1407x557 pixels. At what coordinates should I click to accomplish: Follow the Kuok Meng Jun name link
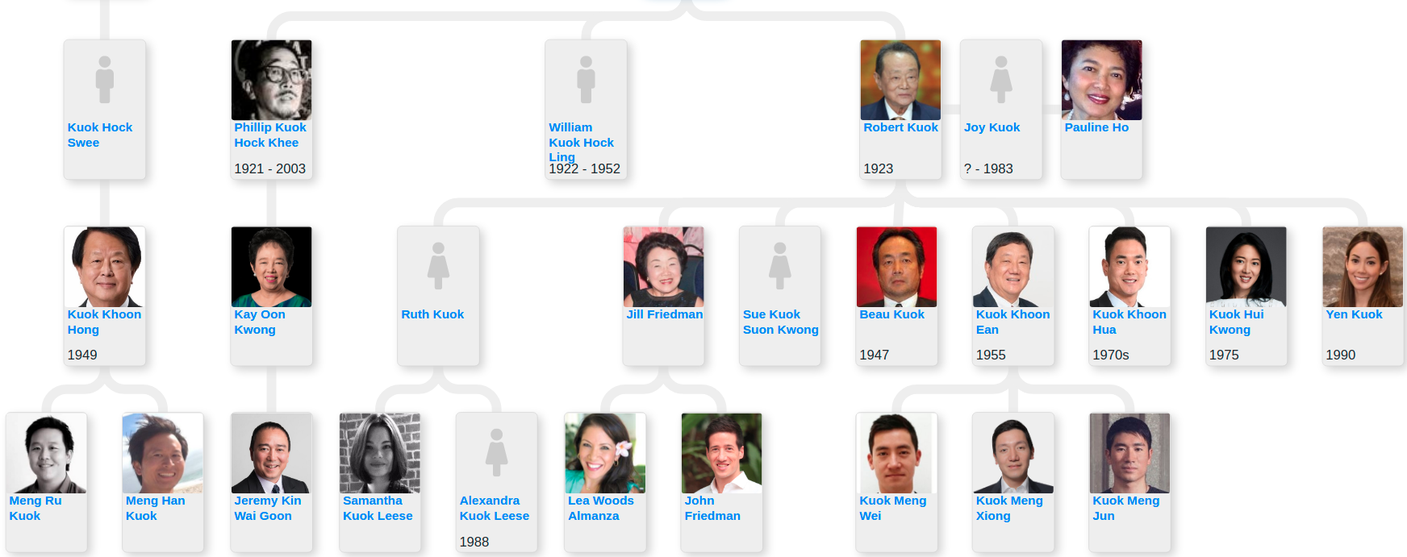click(x=1126, y=508)
